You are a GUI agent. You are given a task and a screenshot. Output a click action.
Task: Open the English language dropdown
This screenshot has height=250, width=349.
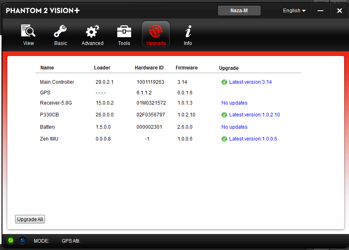294,11
